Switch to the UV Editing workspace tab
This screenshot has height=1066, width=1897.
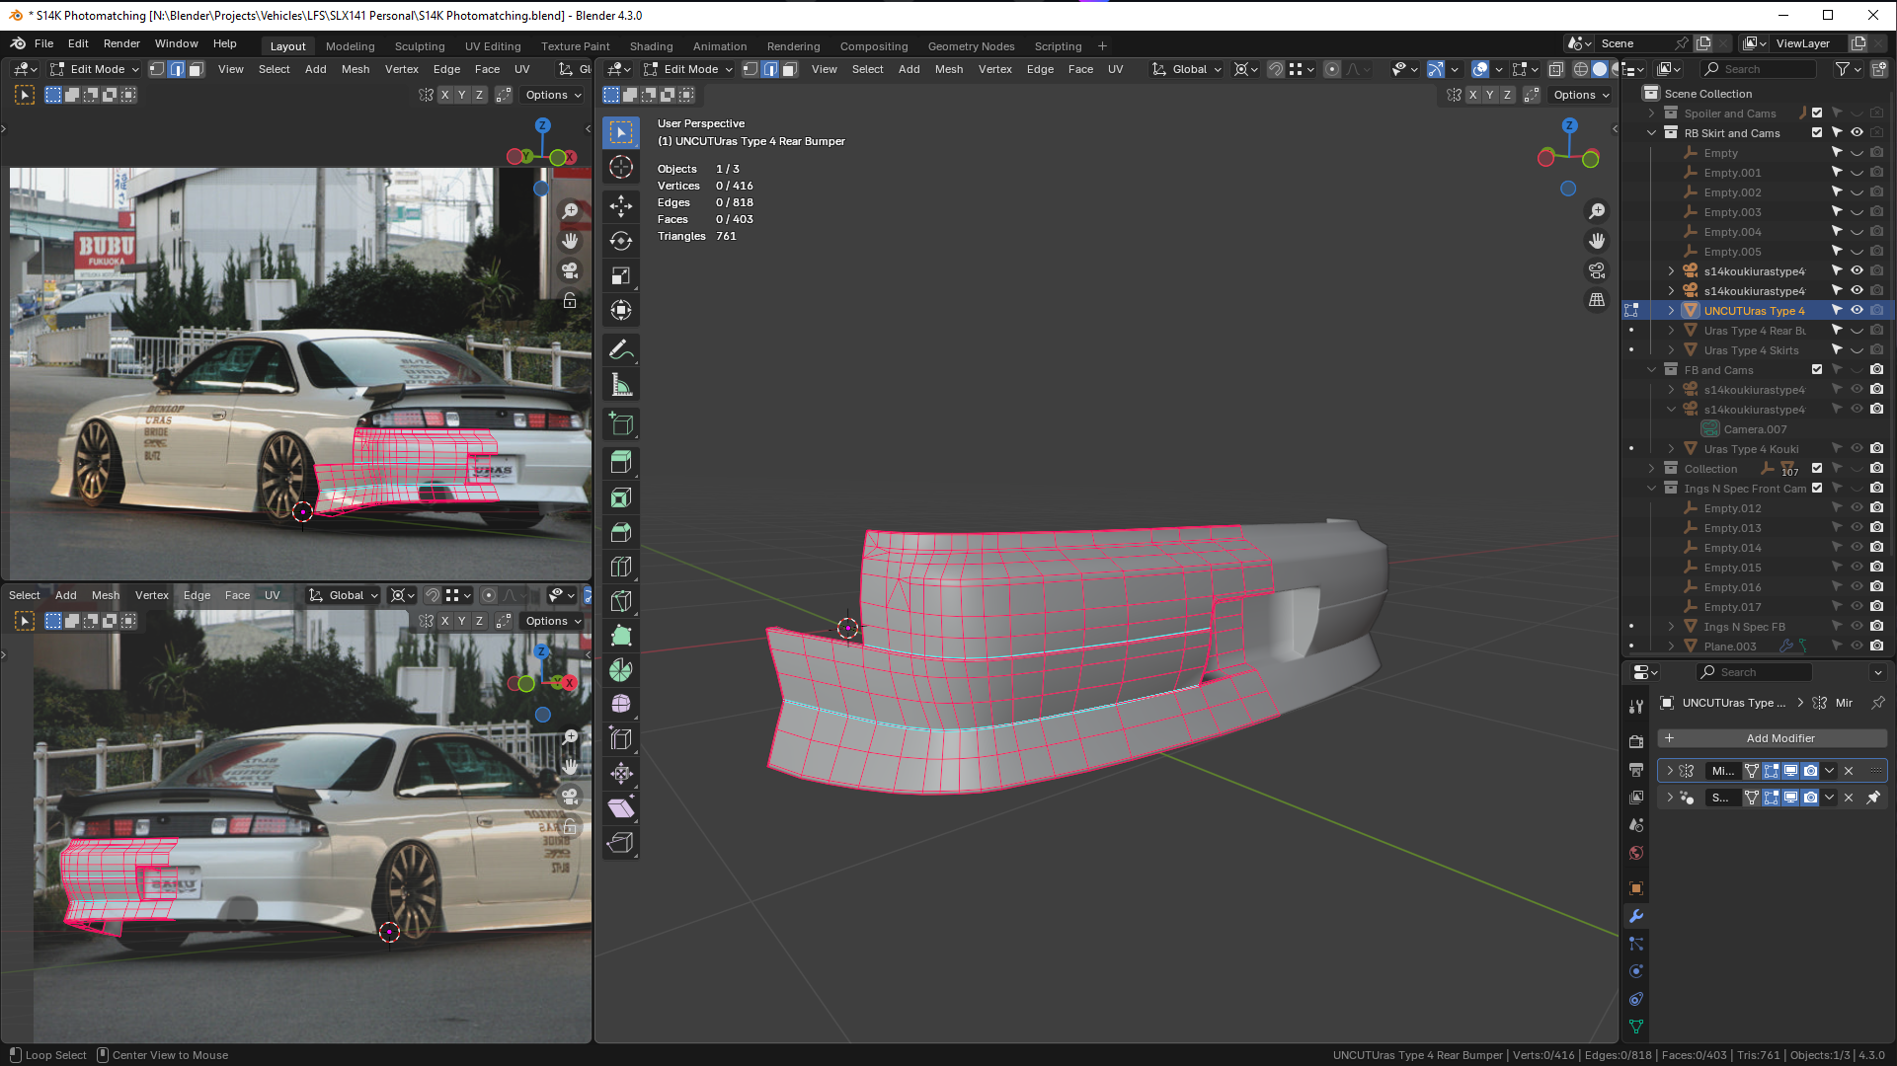click(x=493, y=46)
